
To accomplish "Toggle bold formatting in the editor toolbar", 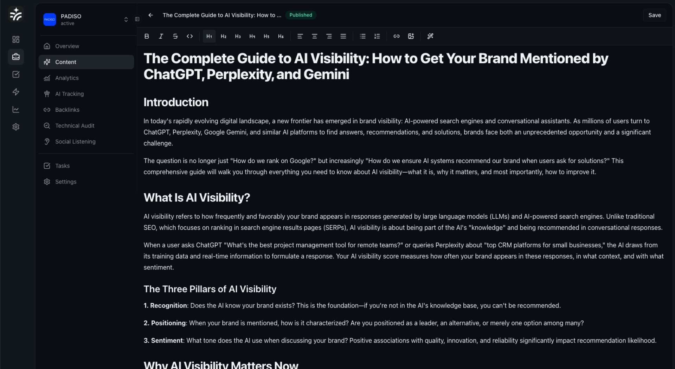I will 147,36.
